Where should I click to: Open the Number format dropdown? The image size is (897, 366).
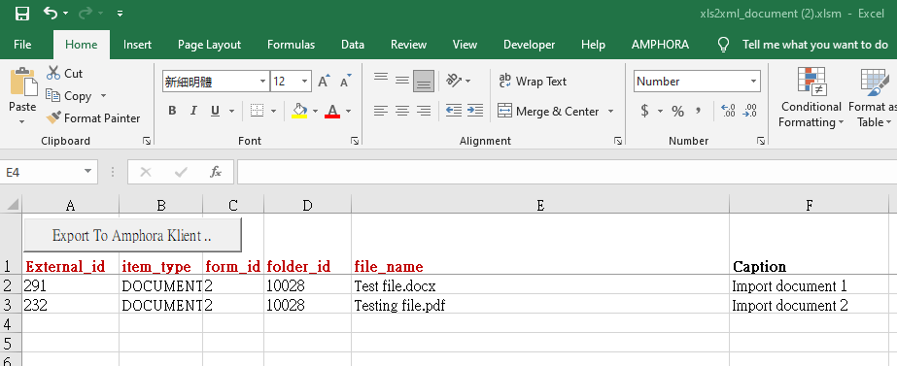753,82
